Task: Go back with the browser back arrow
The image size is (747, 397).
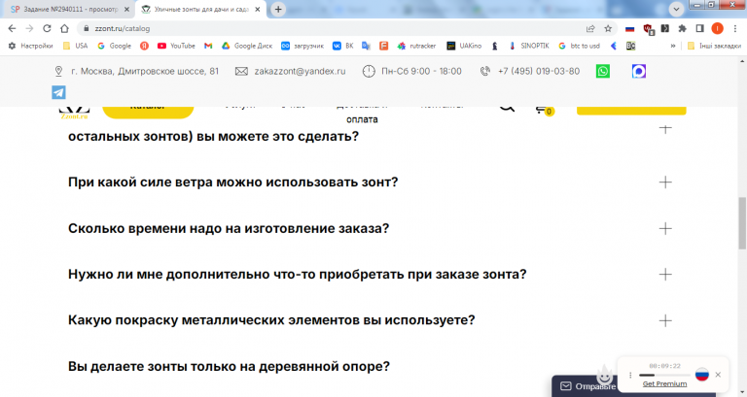Action: 12,28
